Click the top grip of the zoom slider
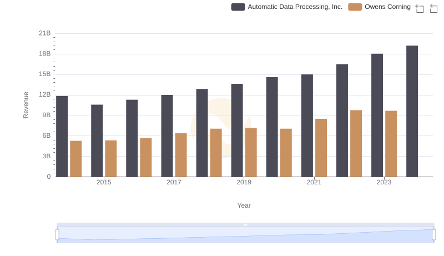This screenshot has height=256, width=444. [x=245, y=224]
